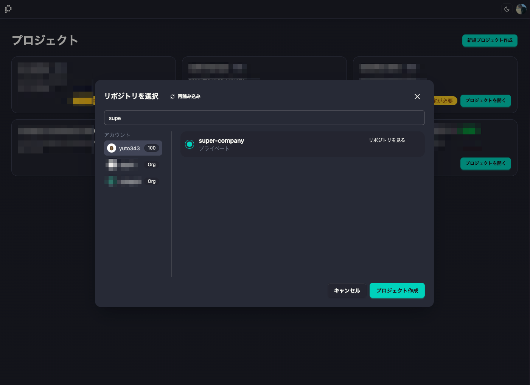This screenshot has width=530, height=385.
Task: Click the キャンセル button
Action: tap(347, 291)
